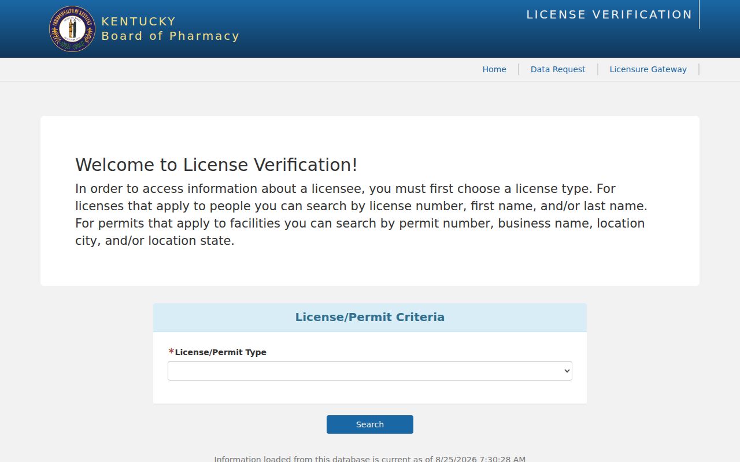The height and width of the screenshot is (462, 740).
Task: Click the License/Permit Type field label
Action: (220, 352)
